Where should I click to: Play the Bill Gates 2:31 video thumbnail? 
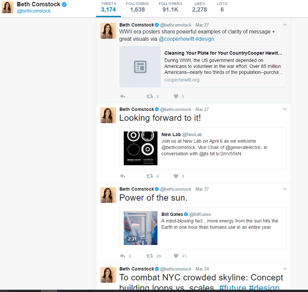[x=141, y=228]
